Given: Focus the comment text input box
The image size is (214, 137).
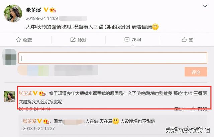Looking at the screenshot, I should 113,58.
